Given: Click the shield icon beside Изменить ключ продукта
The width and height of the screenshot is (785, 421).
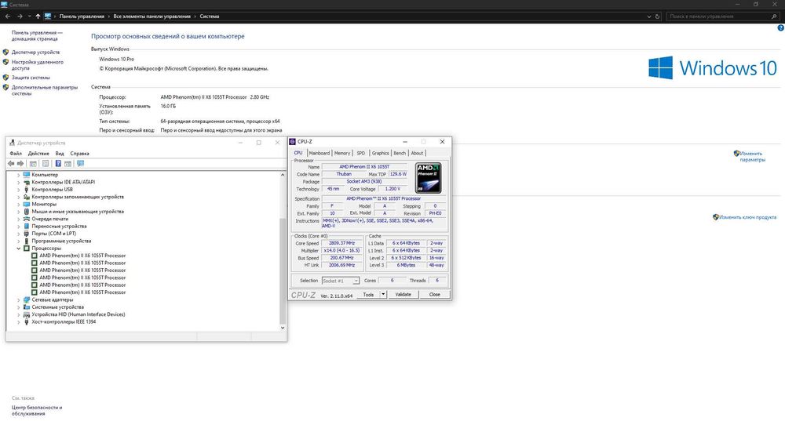Looking at the screenshot, I should (716, 217).
